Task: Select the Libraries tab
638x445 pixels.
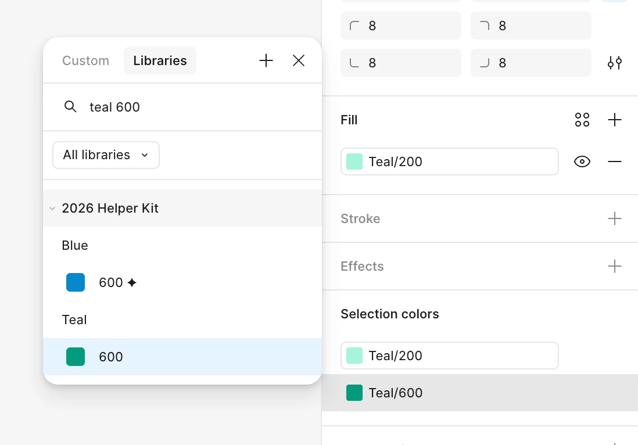Action: (160, 60)
